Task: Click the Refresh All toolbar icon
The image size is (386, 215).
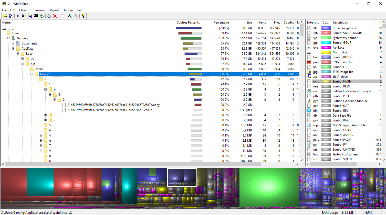Action: coord(11,16)
